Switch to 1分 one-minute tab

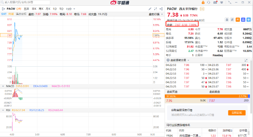55,9
